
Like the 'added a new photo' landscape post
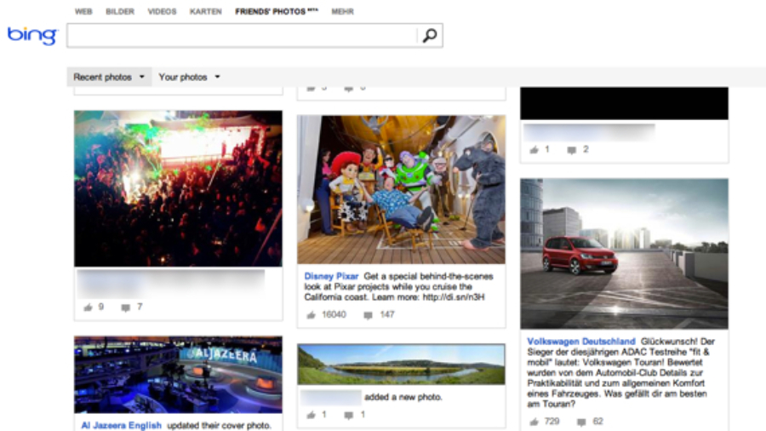312,415
